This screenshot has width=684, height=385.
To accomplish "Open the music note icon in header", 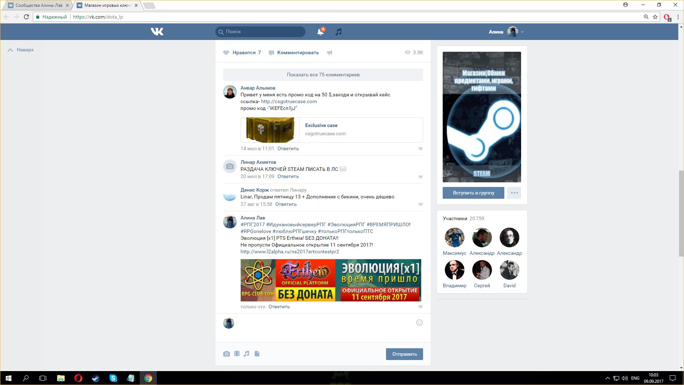I will [x=338, y=32].
